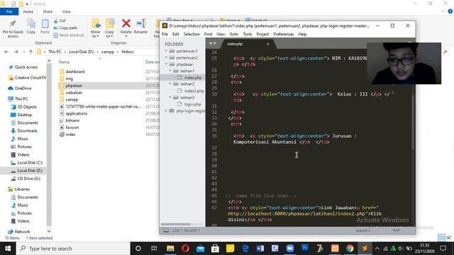Click the red Delete icon

126,23
